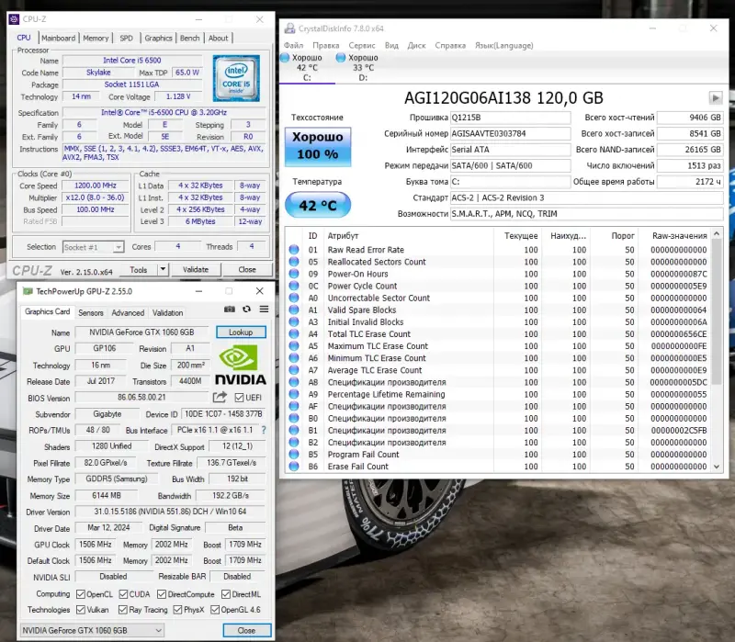
Task: Click the GPU-Z Lookup button
Action: point(241,332)
